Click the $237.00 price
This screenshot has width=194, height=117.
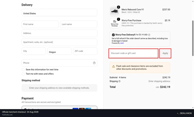[166, 10]
